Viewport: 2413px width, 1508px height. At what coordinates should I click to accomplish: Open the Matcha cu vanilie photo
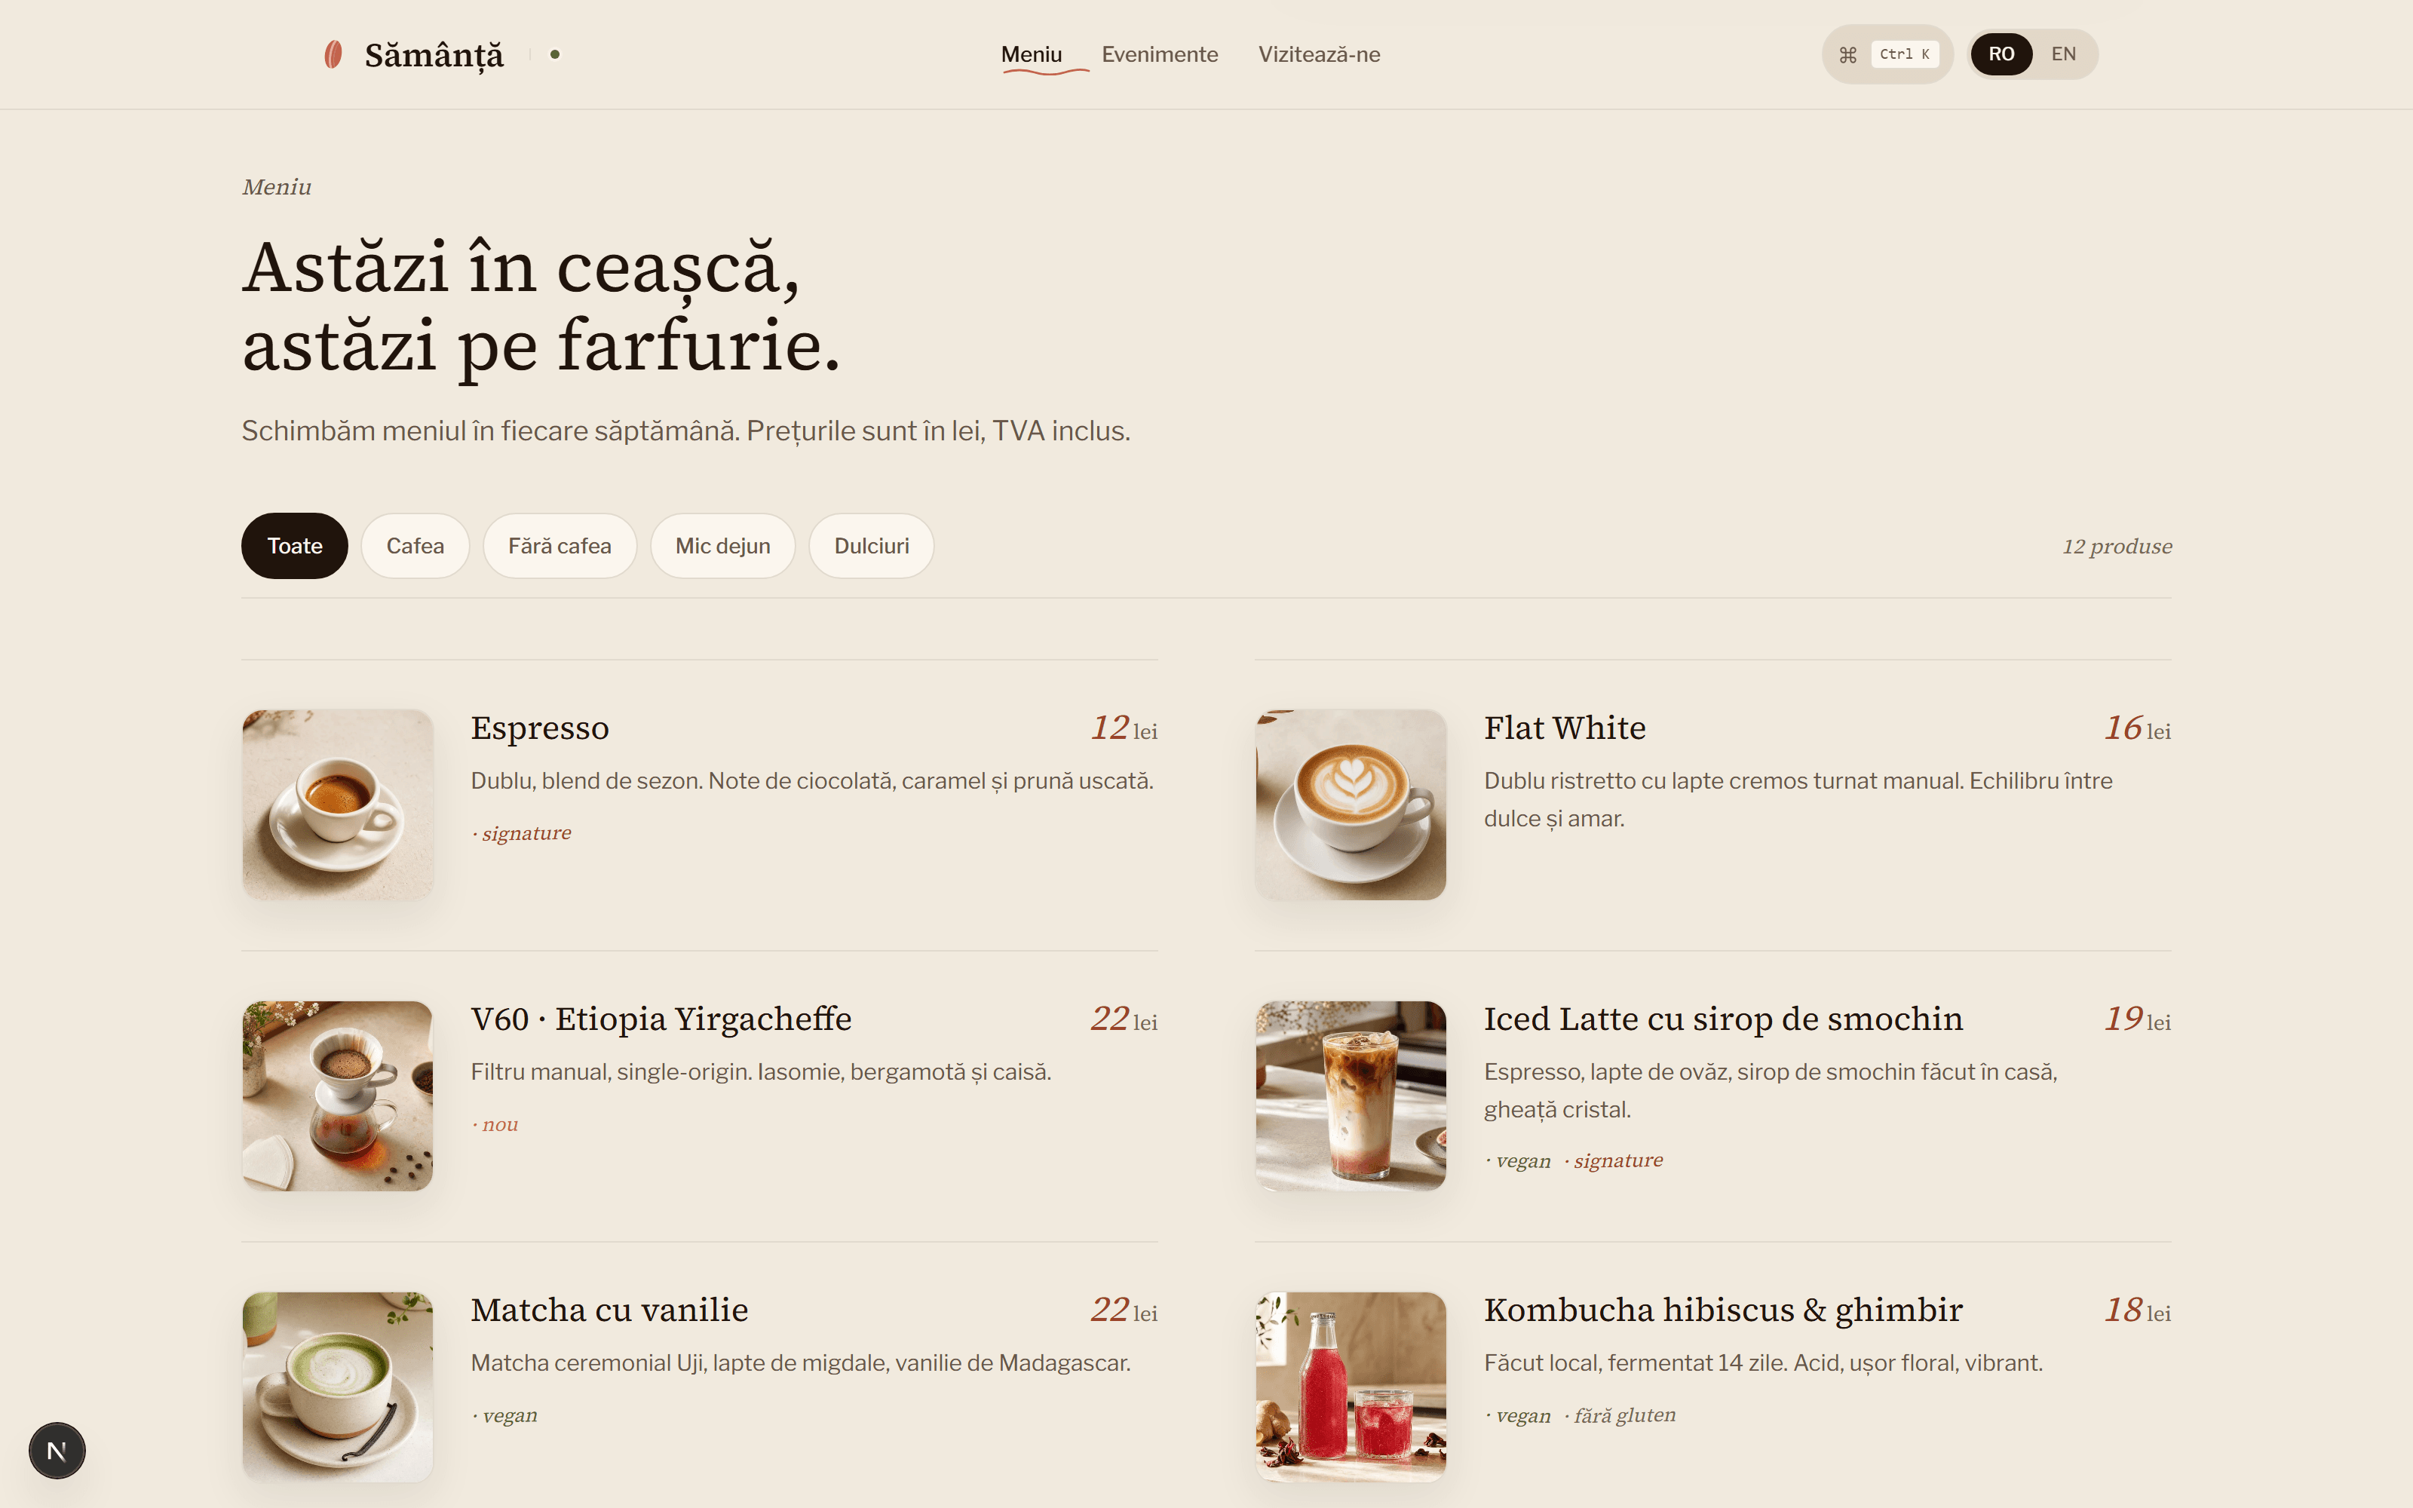click(x=338, y=1387)
